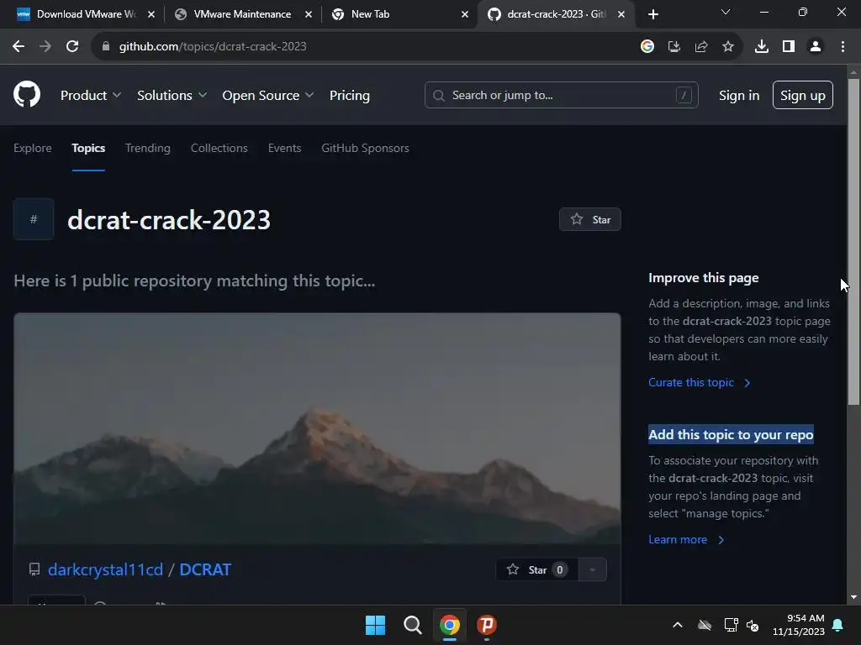Click the page vertical scrollbar thumb
This screenshot has height=645, width=861.
pos(854,241)
